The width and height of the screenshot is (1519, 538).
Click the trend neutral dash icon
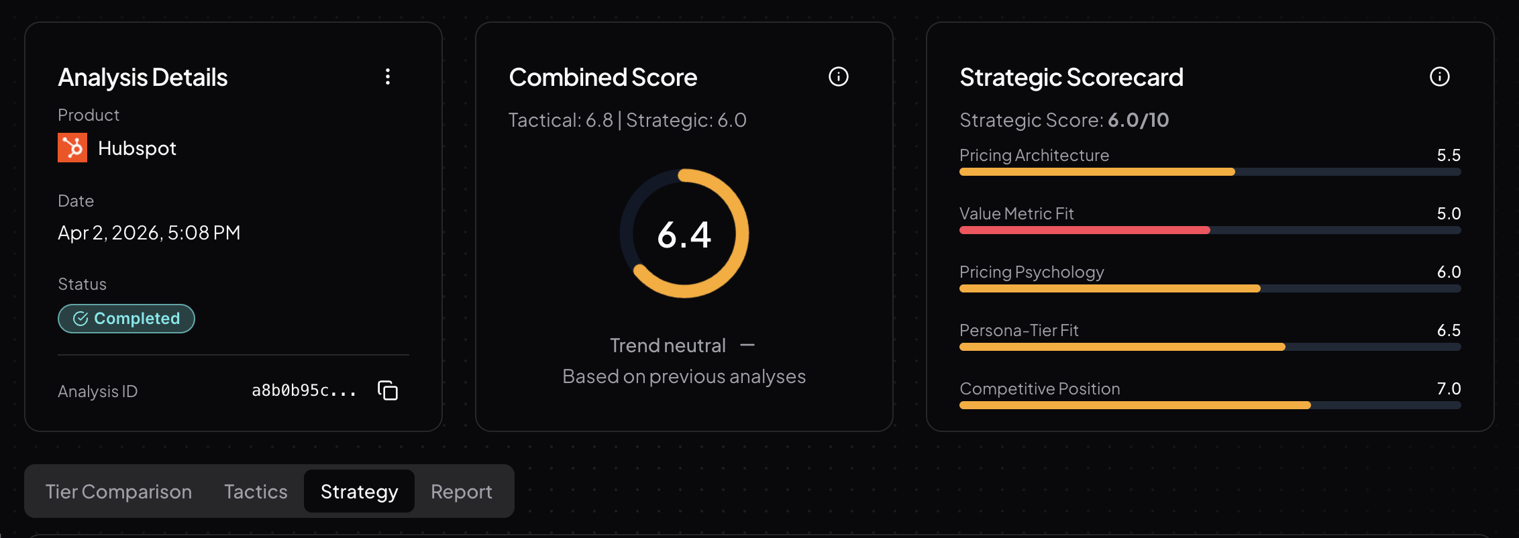[x=749, y=345]
